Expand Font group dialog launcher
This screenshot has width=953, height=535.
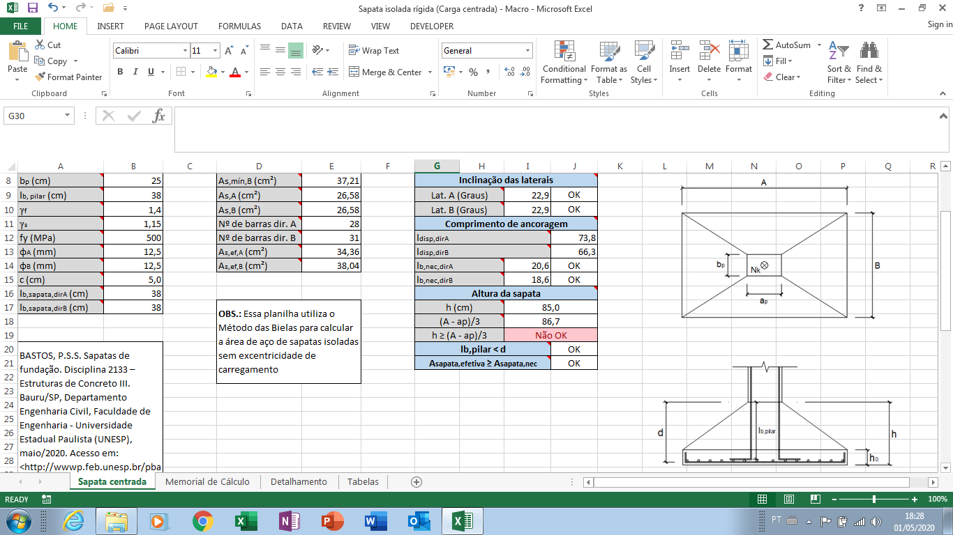pos(250,93)
